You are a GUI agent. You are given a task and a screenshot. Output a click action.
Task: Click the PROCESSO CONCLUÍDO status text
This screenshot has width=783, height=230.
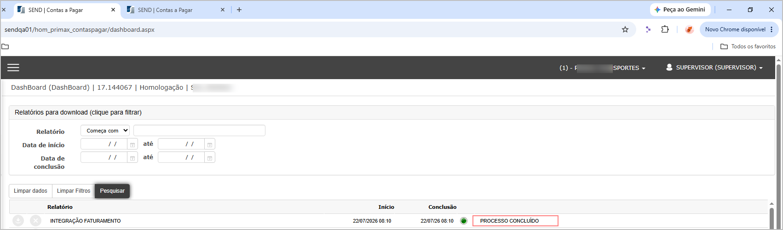(x=509, y=221)
